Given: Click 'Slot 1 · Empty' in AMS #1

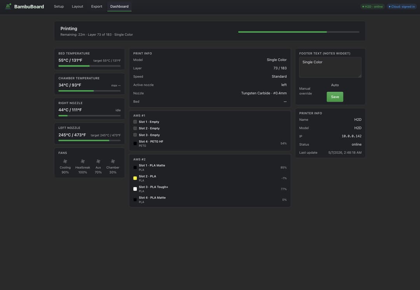Looking at the screenshot, I should pyautogui.click(x=149, y=122).
